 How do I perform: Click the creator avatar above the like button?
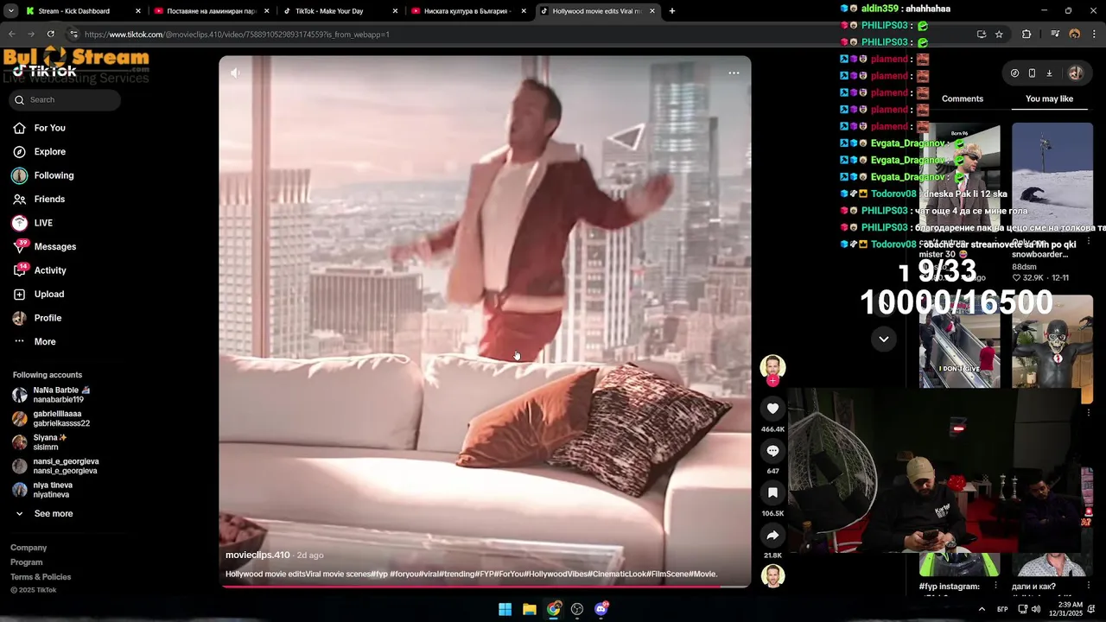coord(772,366)
